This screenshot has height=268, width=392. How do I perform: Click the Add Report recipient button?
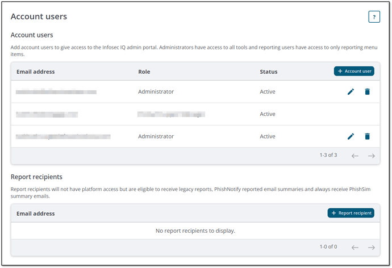(351, 213)
